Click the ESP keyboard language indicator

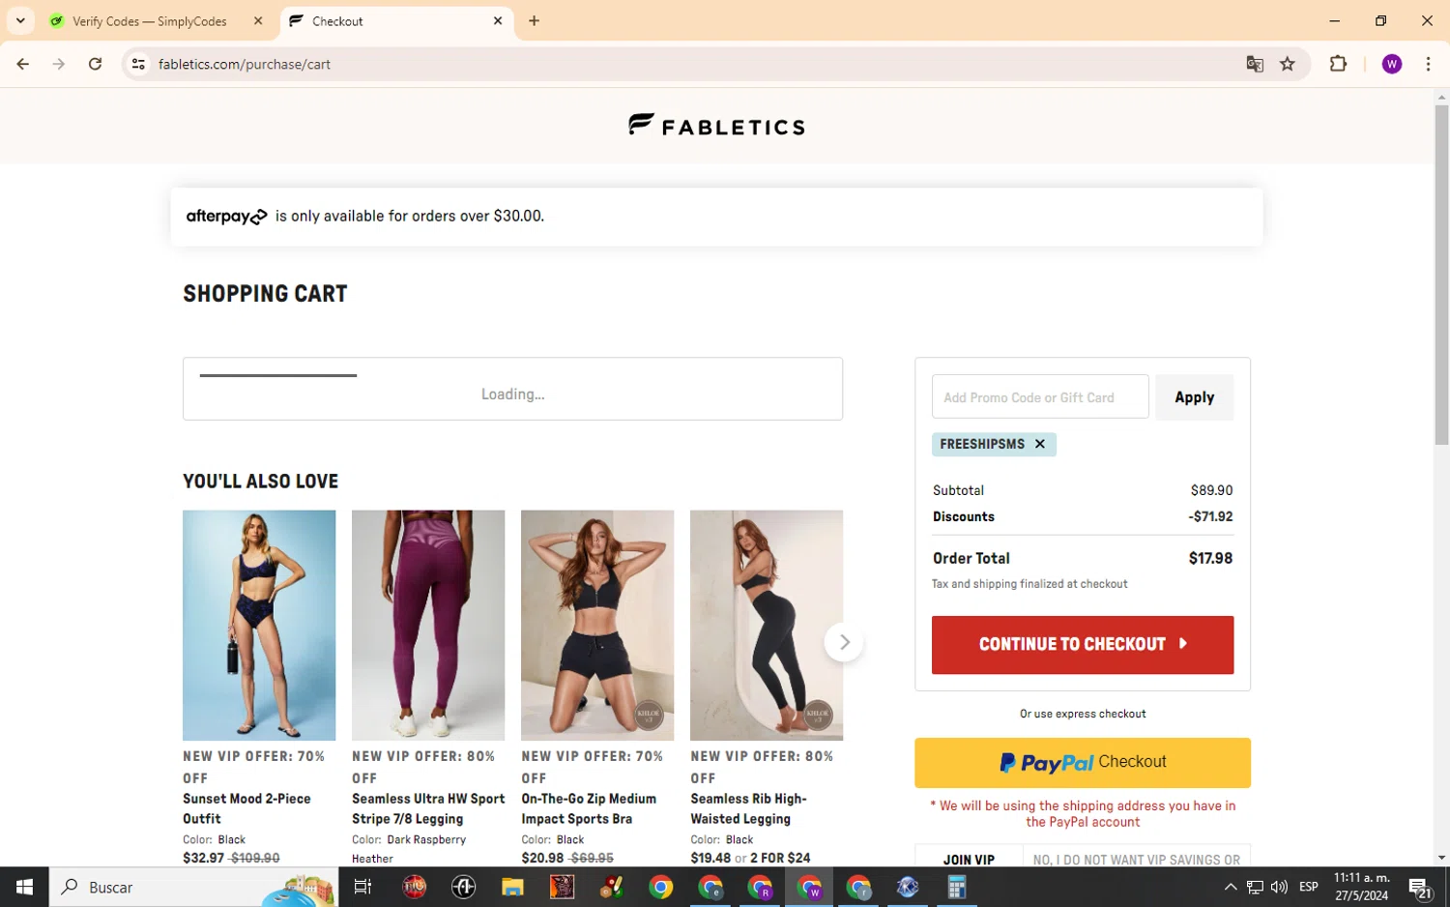tap(1309, 887)
